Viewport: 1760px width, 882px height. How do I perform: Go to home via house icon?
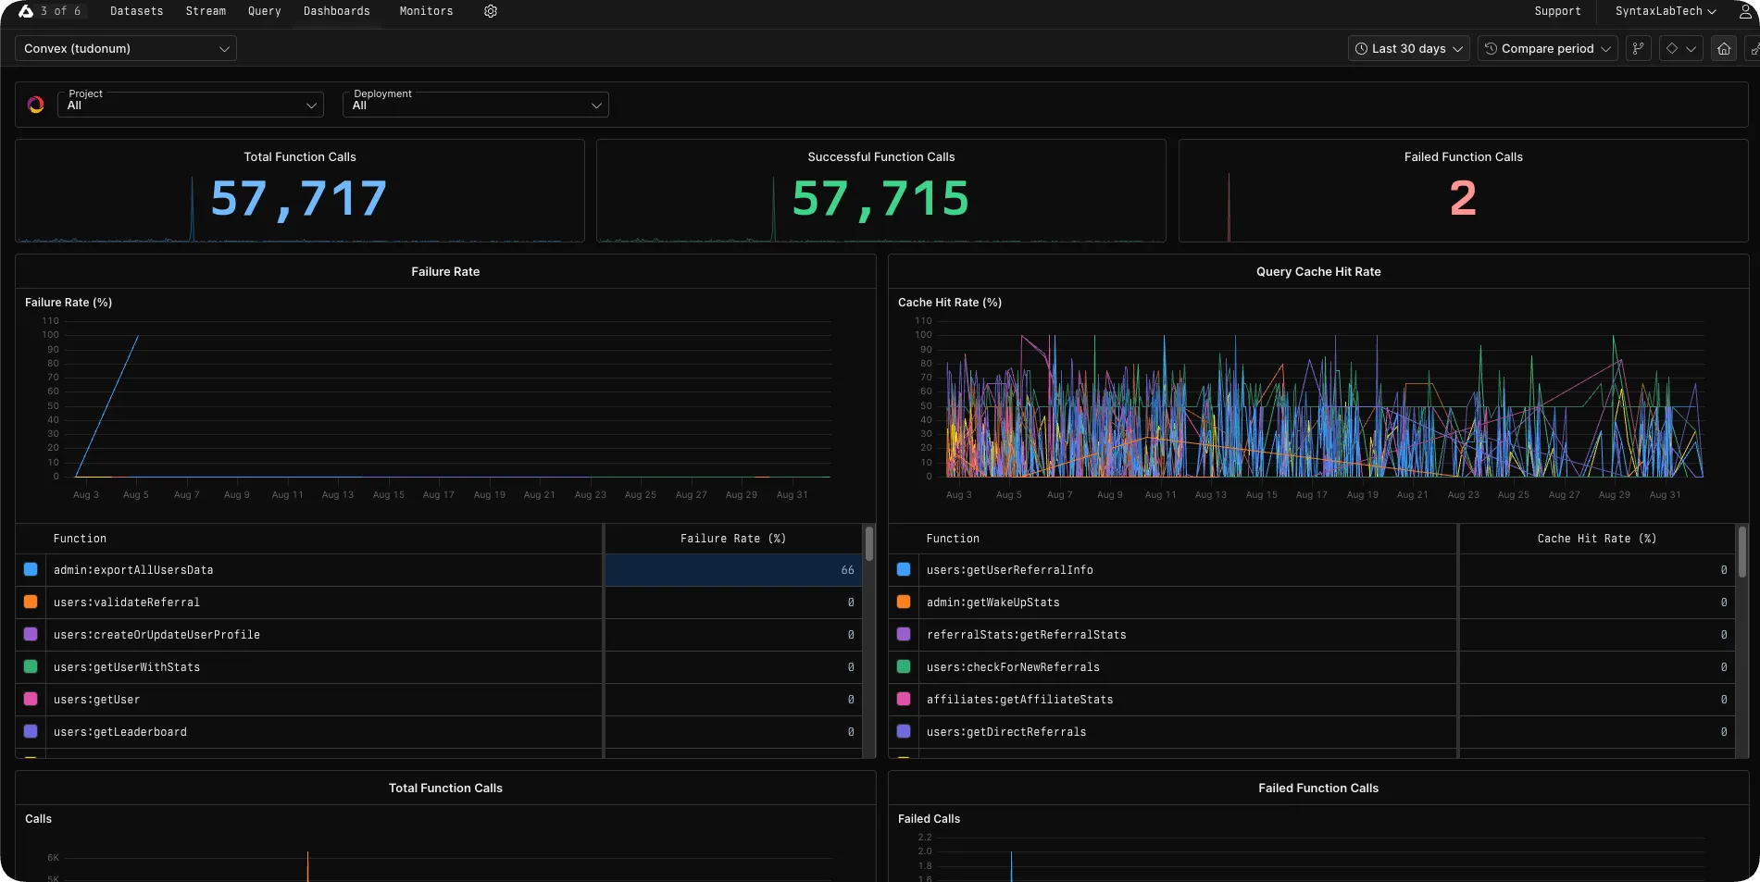click(x=1723, y=48)
